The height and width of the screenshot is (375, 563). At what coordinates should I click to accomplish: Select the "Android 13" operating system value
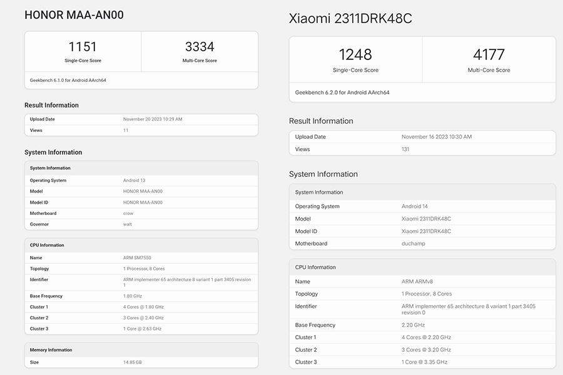tap(134, 181)
